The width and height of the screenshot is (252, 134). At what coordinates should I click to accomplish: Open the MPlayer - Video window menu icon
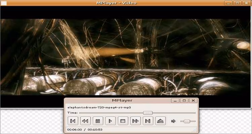click(x=4, y=3)
